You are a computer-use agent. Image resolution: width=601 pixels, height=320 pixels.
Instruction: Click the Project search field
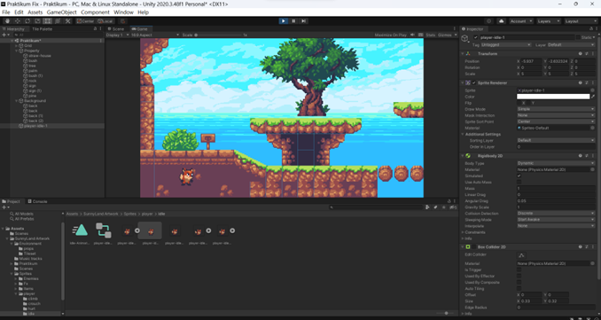[376, 207]
